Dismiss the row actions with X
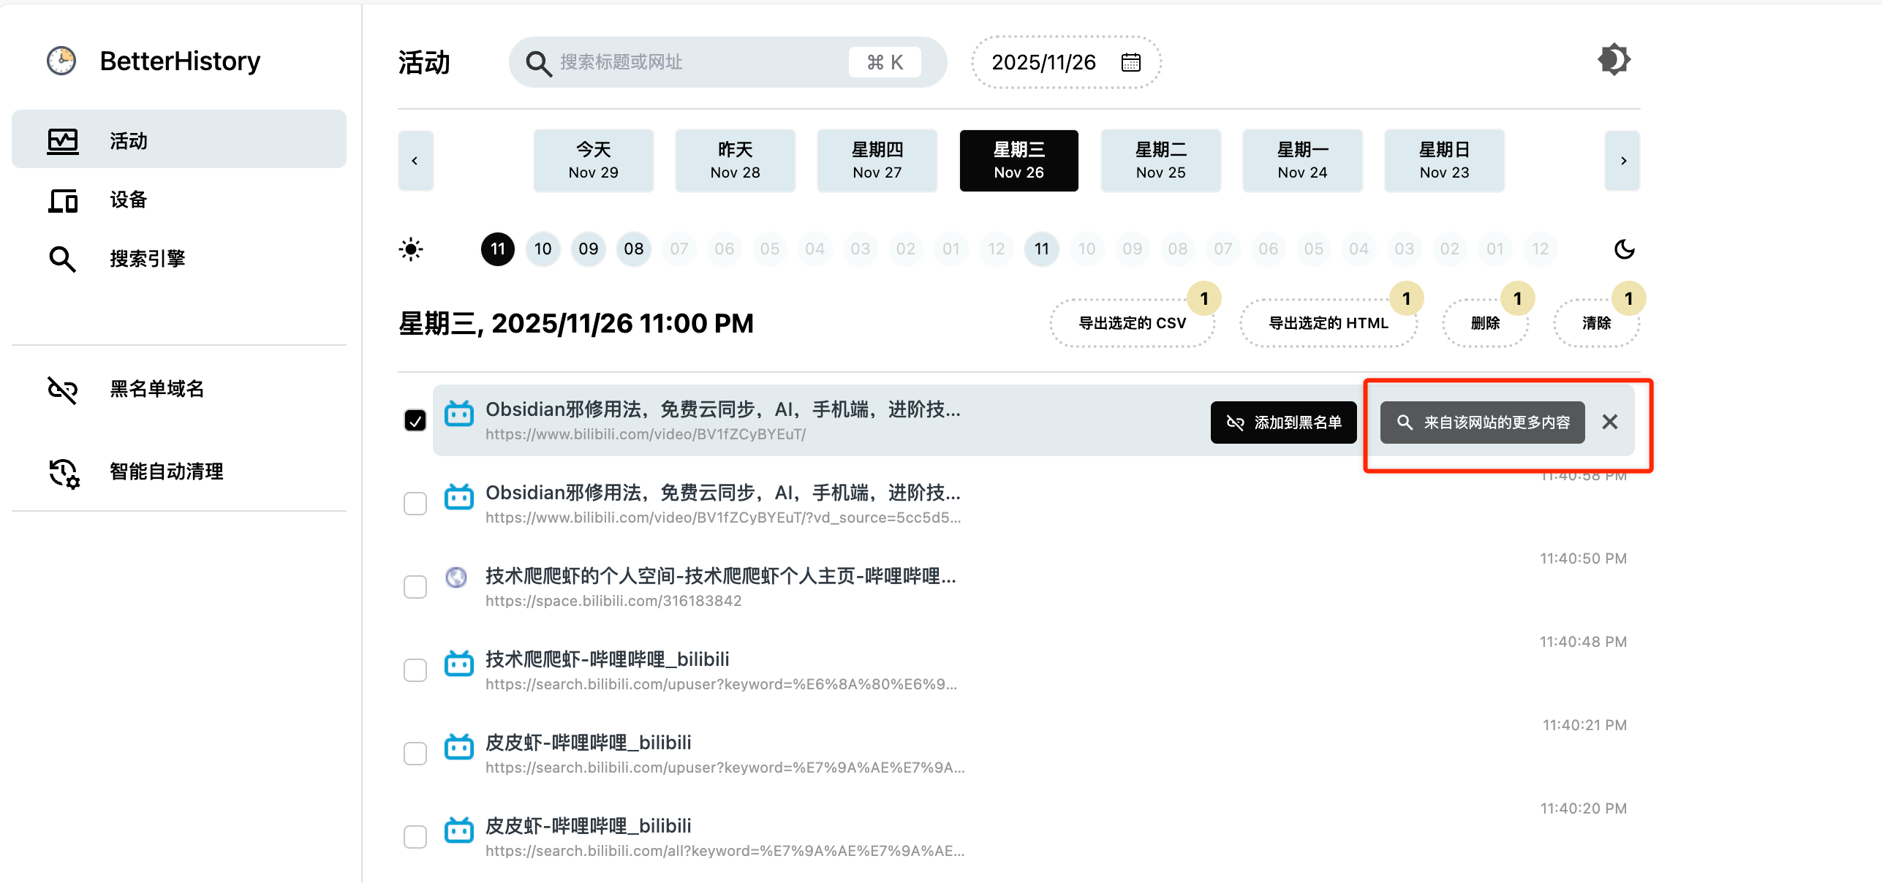The image size is (1882, 883). click(x=1609, y=422)
